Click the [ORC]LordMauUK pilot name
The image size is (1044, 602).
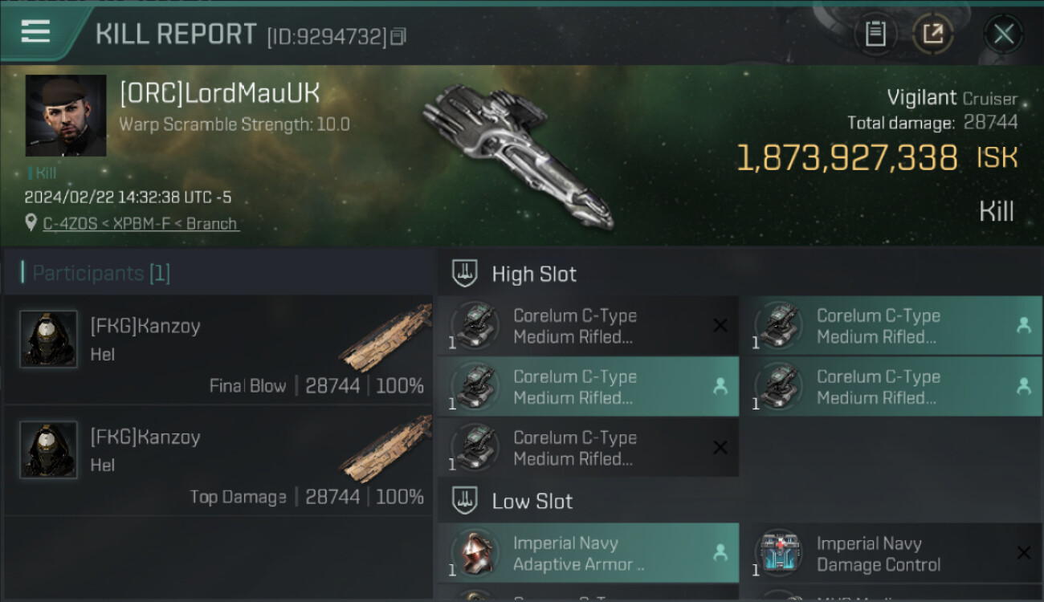coord(219,94)
